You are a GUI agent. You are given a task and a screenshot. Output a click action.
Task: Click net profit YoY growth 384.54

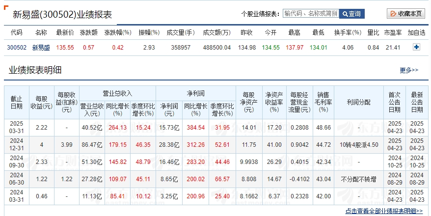pyautogui.click(x=195, y=128)
